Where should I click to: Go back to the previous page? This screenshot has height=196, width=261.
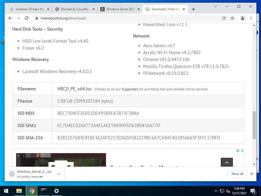10,18
